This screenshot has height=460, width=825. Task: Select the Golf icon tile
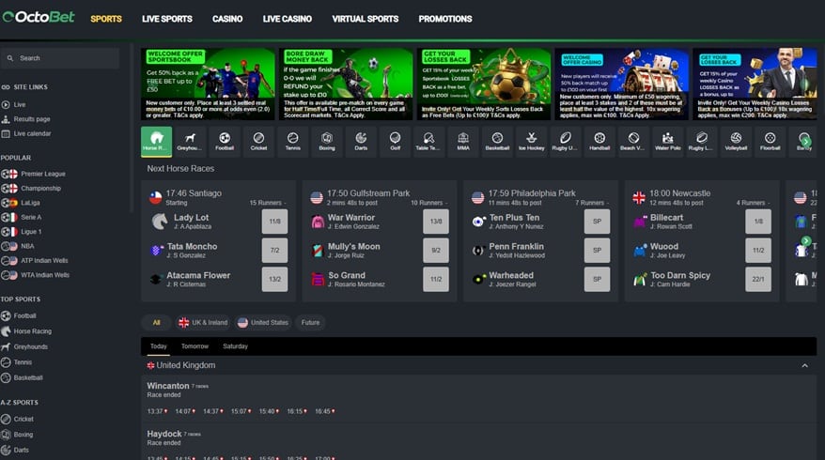click(x=396, y=142)
